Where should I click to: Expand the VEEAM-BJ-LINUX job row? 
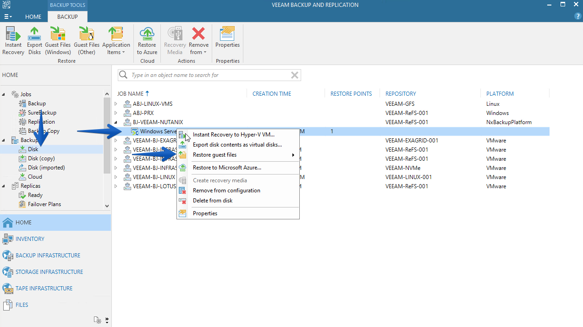click(115, 177)
